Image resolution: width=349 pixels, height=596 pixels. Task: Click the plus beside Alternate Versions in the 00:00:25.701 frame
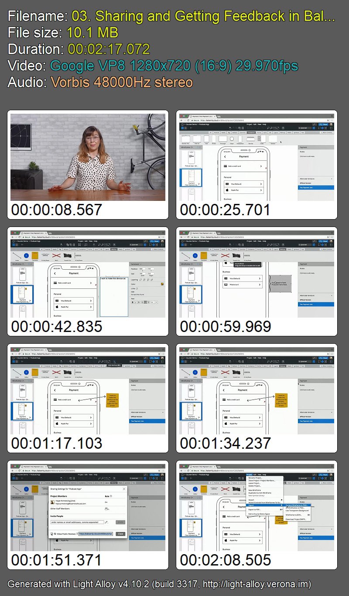332,179
